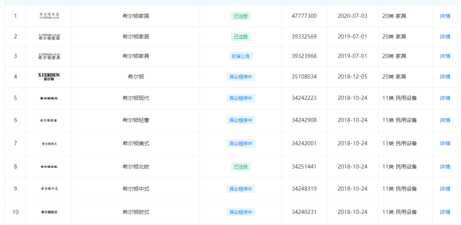Click 异议程序中 tag for 希尔顿轻奢

pos(241,120)
